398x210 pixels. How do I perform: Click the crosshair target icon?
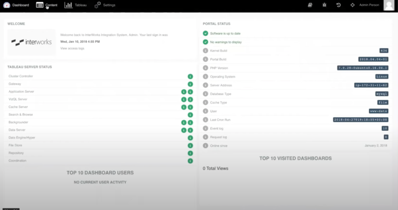[352, 5]
